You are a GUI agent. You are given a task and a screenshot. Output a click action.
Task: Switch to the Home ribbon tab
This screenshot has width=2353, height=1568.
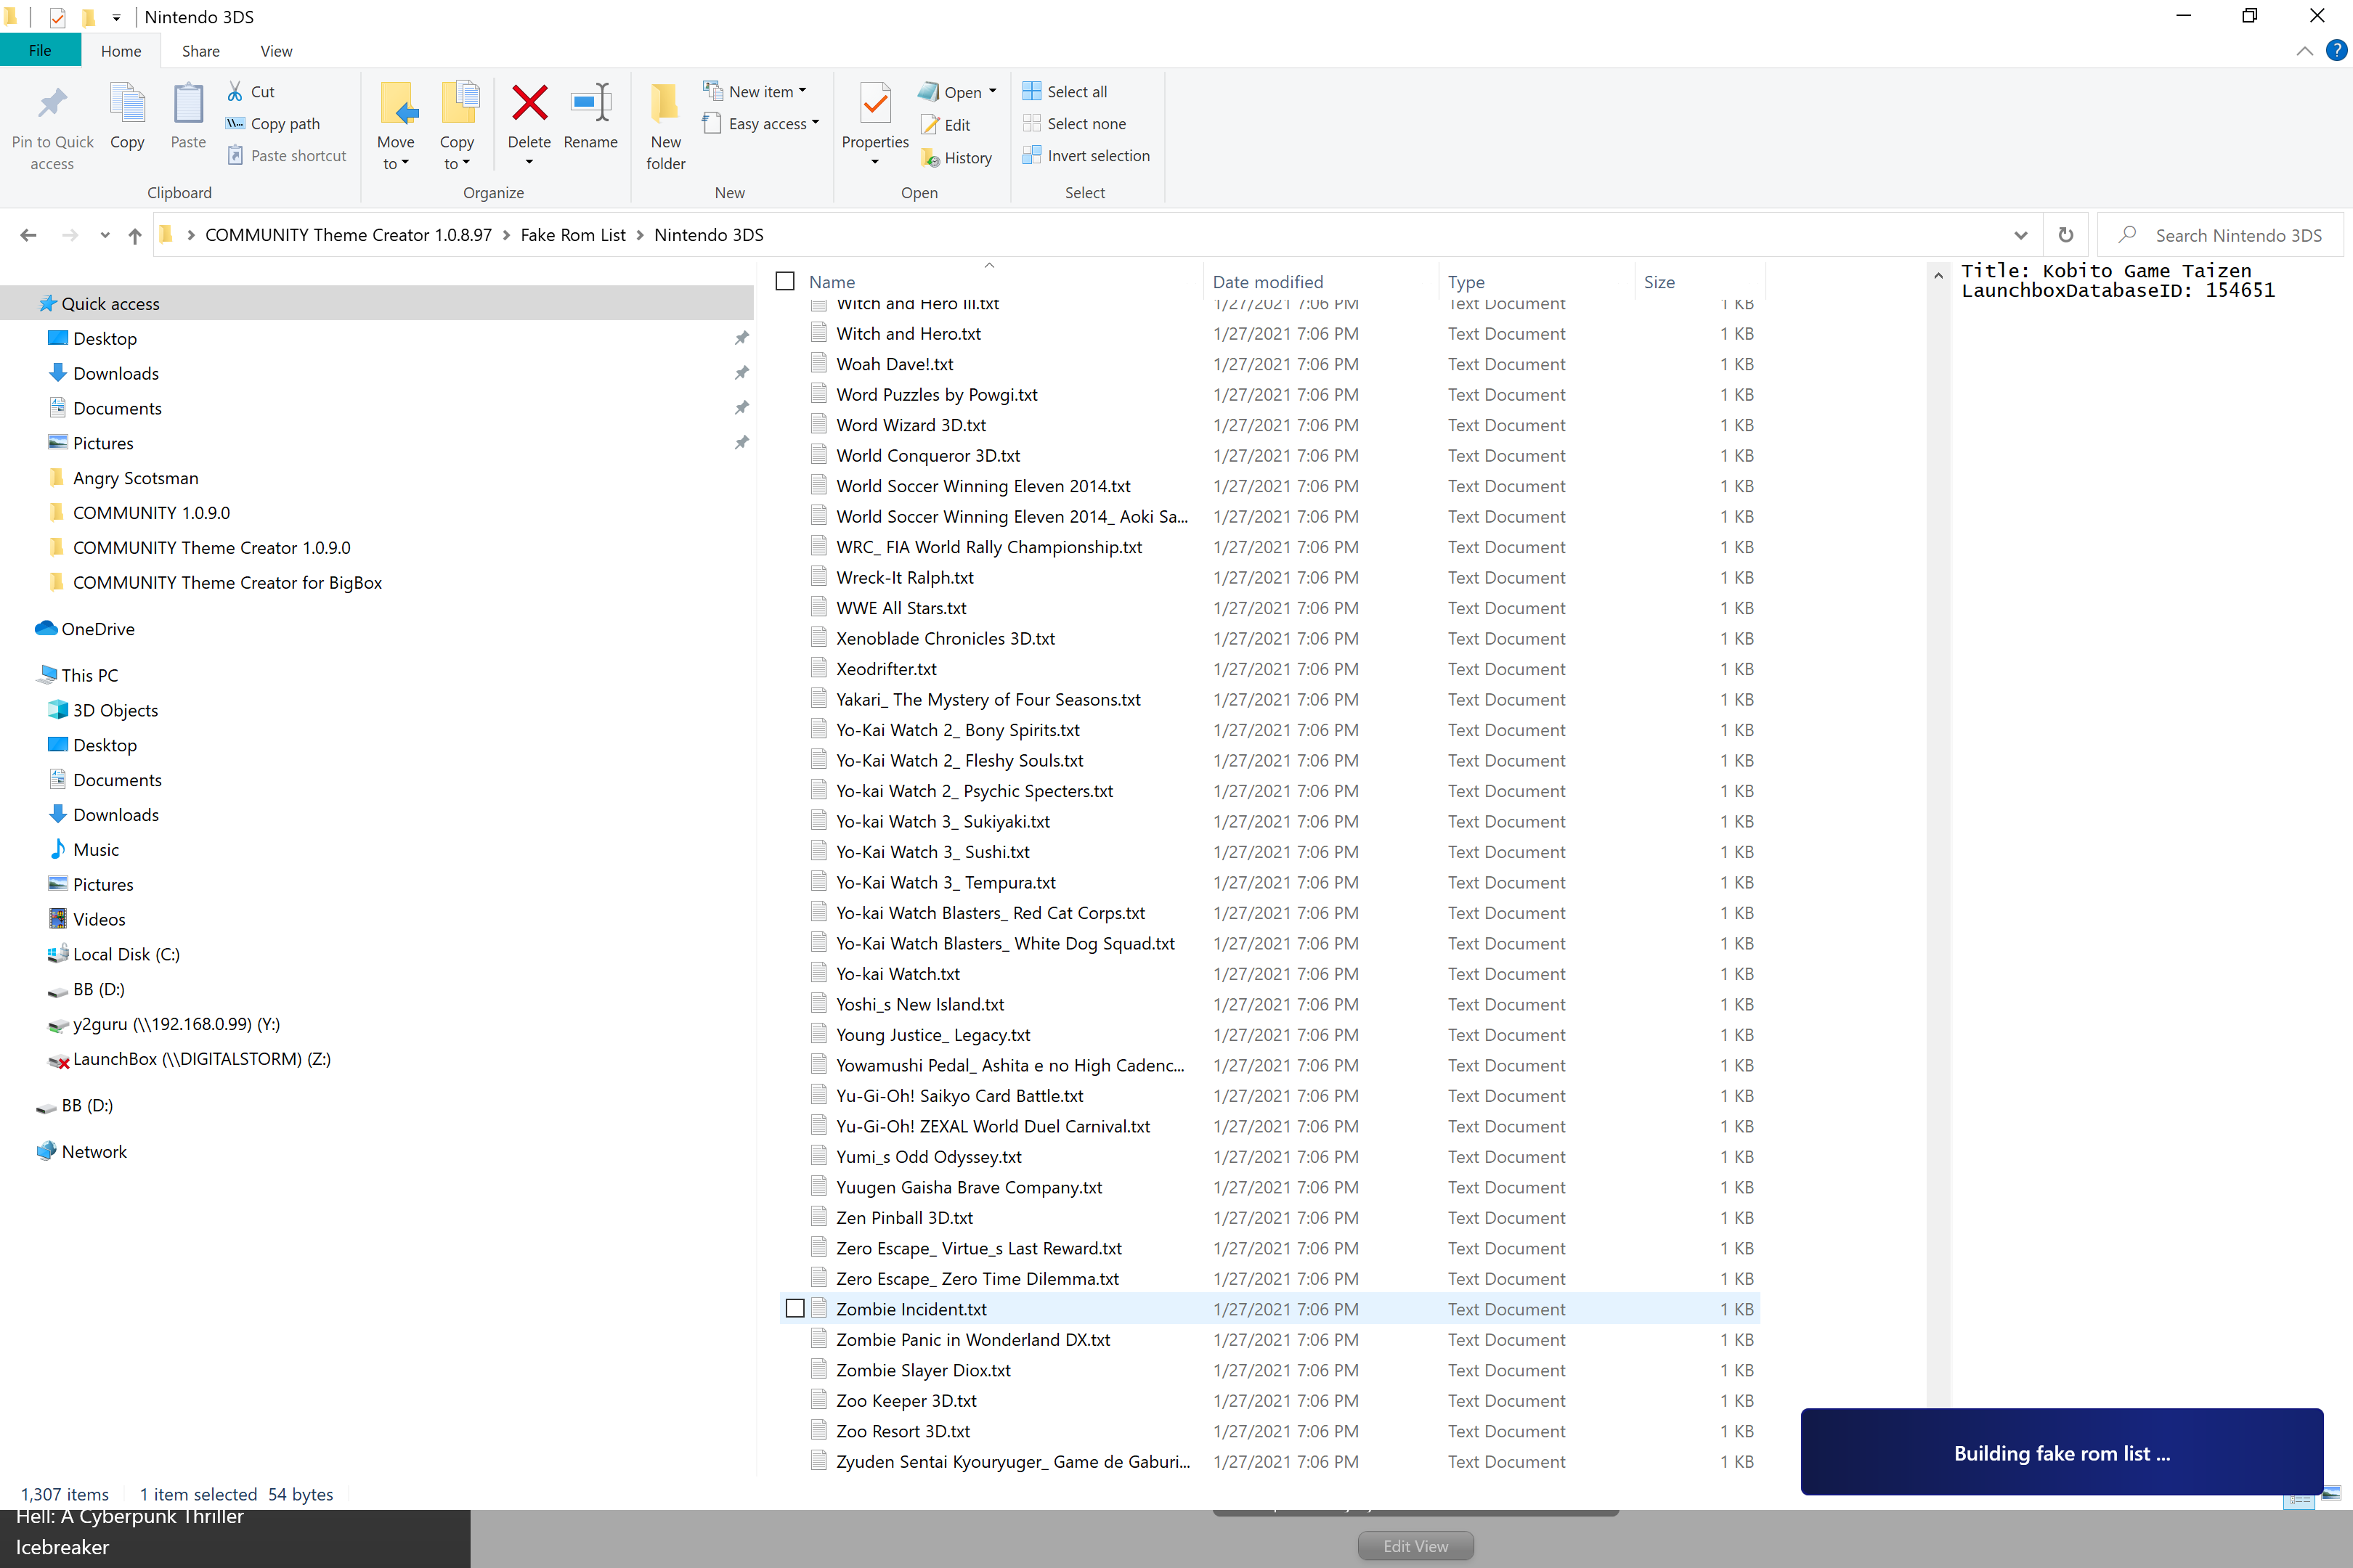121,51
